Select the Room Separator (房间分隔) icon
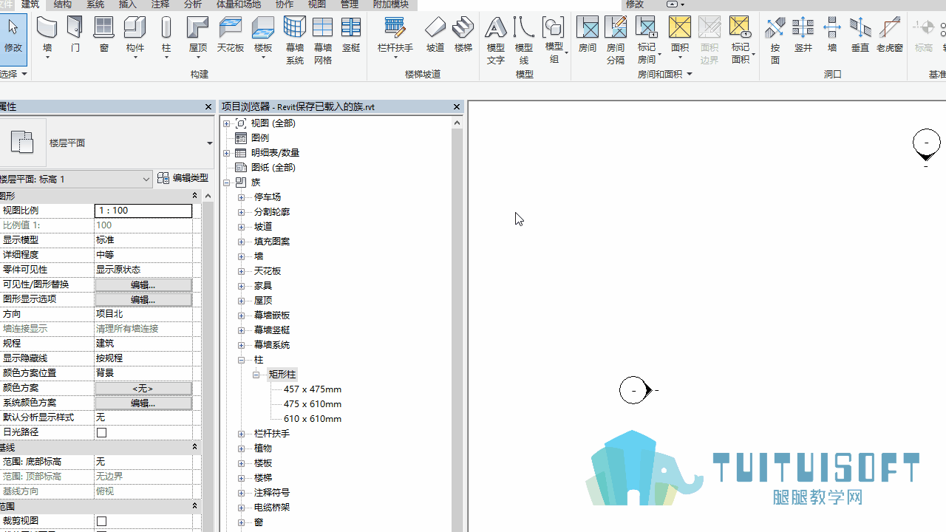The height and width of the screenshot is (532, 946). pyautogui.click(x=616, y=27)
